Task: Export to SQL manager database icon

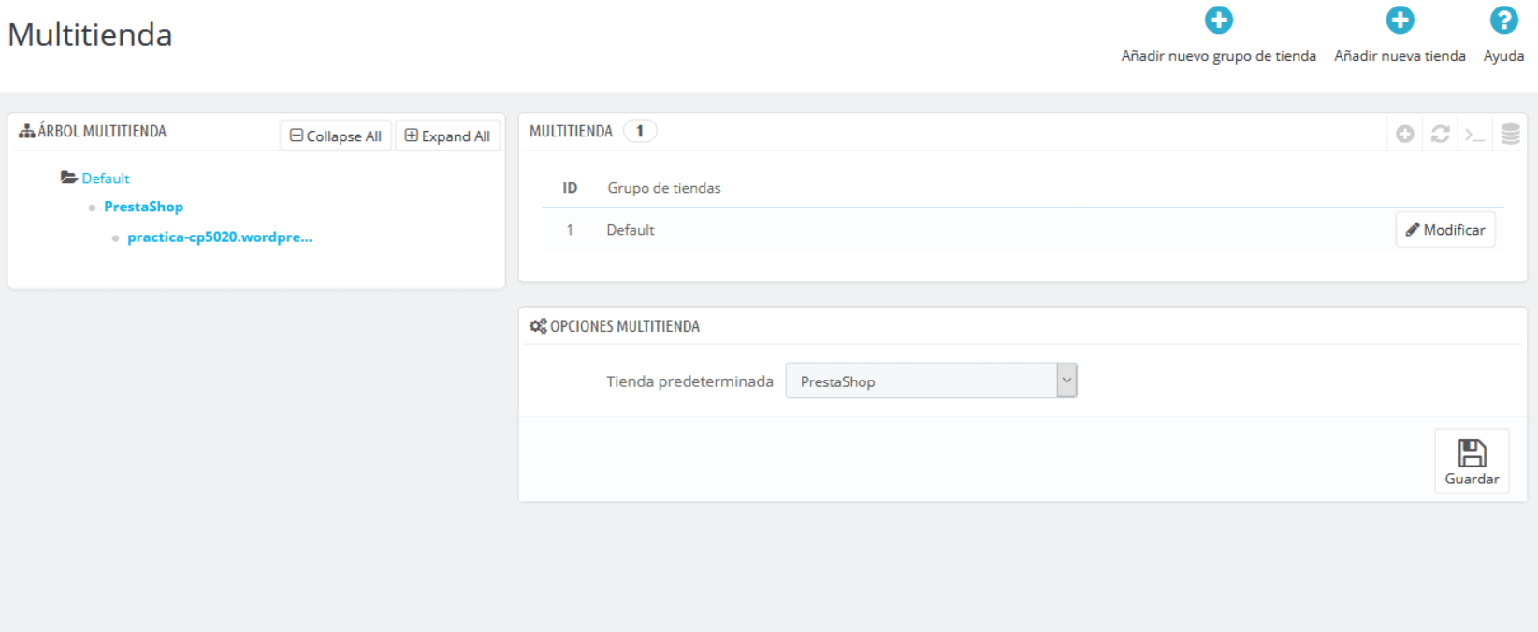Action: click(1510, 135)
